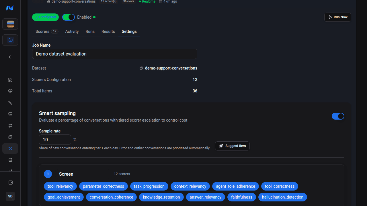Viewport: 367px width, 206px height.
Task: Select the highlighted evaluations percent icon
Action: 10,148
